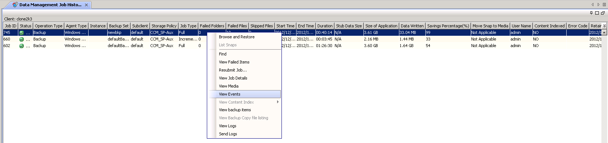Click the Instance column header
Viewport: 608px width, 143px height.
click(x=98, y=26)
